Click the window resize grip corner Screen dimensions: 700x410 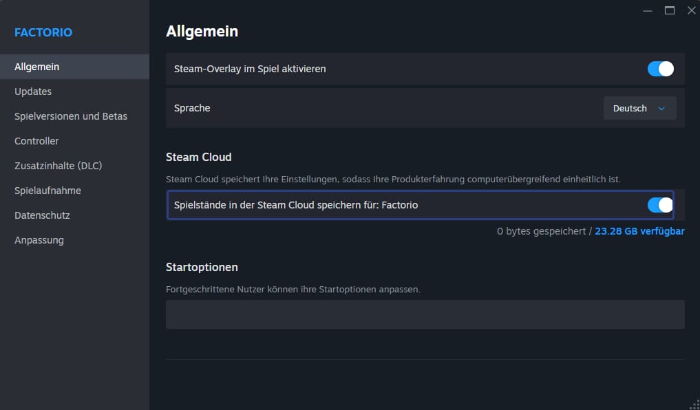pos(696,406)
